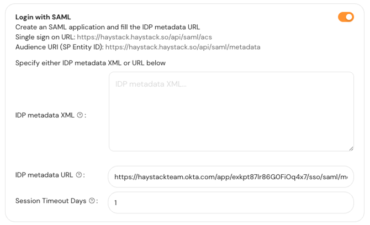Open Session Timeout Days help tooltip icon
Screen dimensions: 370x225
(92, 201)
